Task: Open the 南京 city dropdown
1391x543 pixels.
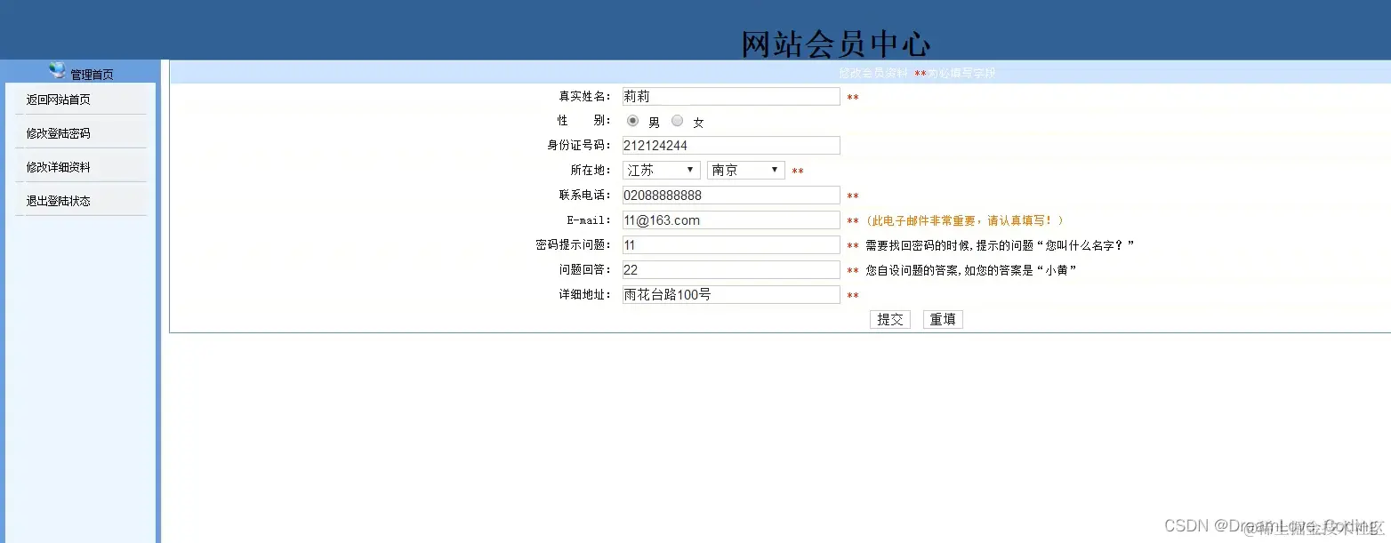Action: (745, 170)
